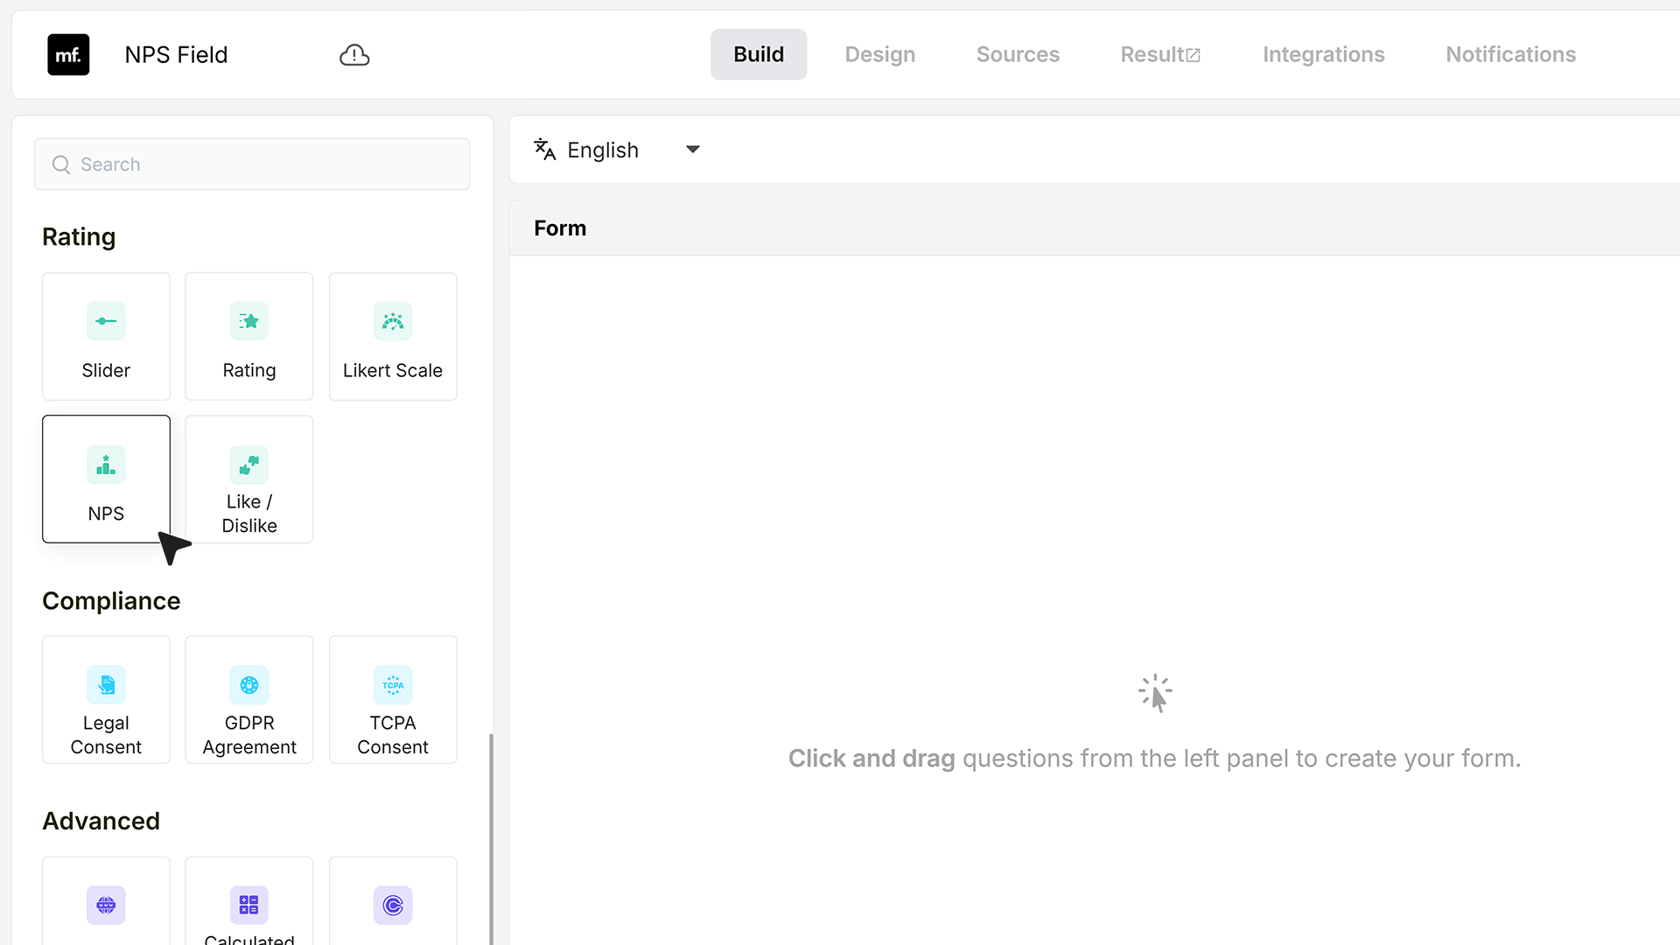This screenshot has width=1680, height=945.
Task: Open the mf. logo home
Action: (x=68, y=54)
